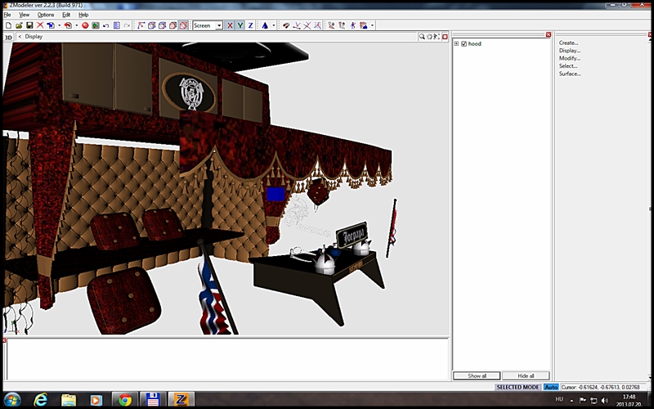Click the Undo arrow icon
This screenshot has height=409, width=654.
(x=105, y=25)
